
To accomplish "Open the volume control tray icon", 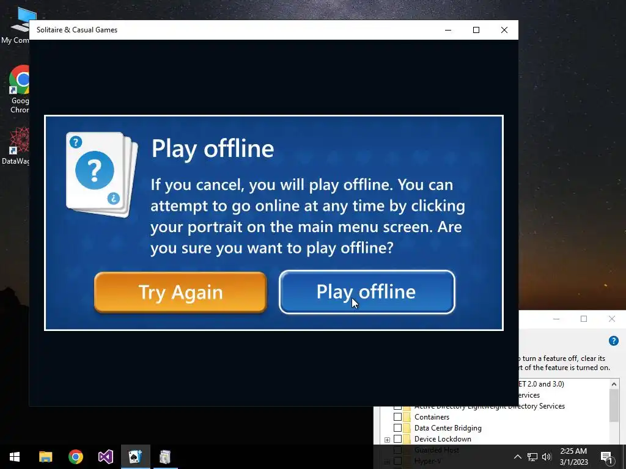I will point(547,457).
